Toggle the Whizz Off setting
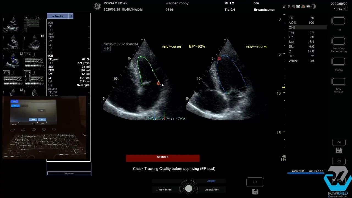This screenshot has height=198, width=352. tap(301, 61)
